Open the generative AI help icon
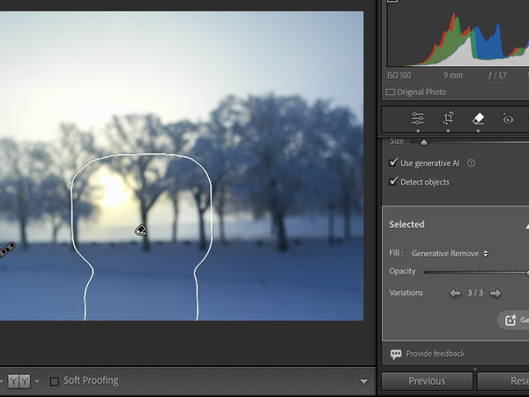Viewport: 529px width, 397px height. (472, 163)
